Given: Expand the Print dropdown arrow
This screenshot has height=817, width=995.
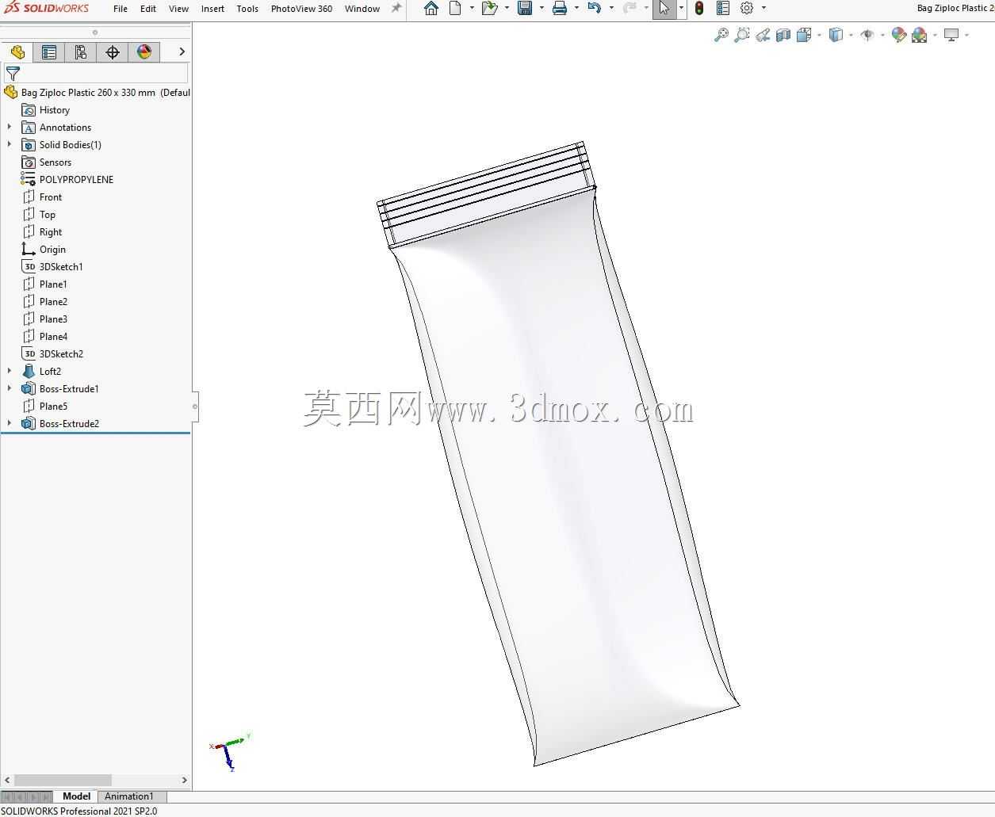Looking at the screenshot, I should pos(576,8).
